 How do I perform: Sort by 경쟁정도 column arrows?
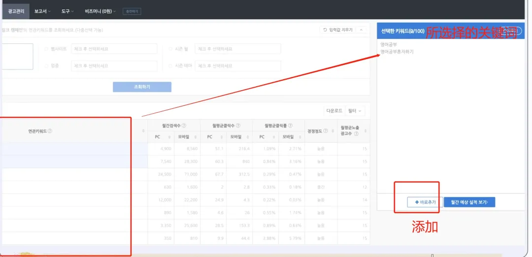point(332,131)
